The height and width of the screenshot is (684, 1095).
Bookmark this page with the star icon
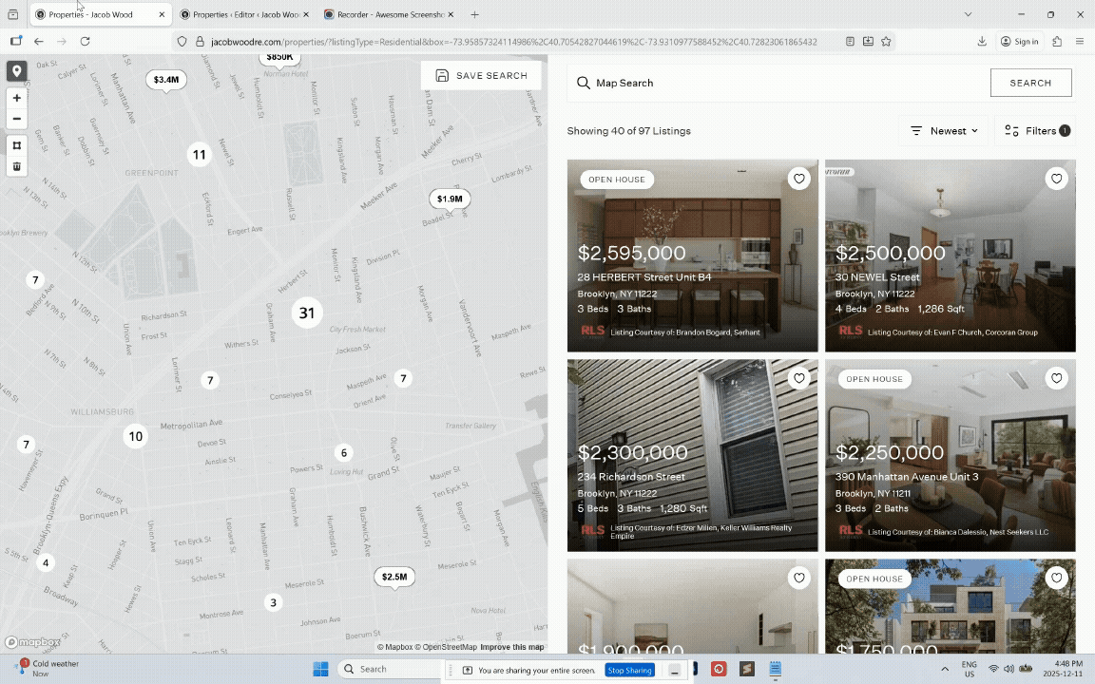[x=886, y=42]
